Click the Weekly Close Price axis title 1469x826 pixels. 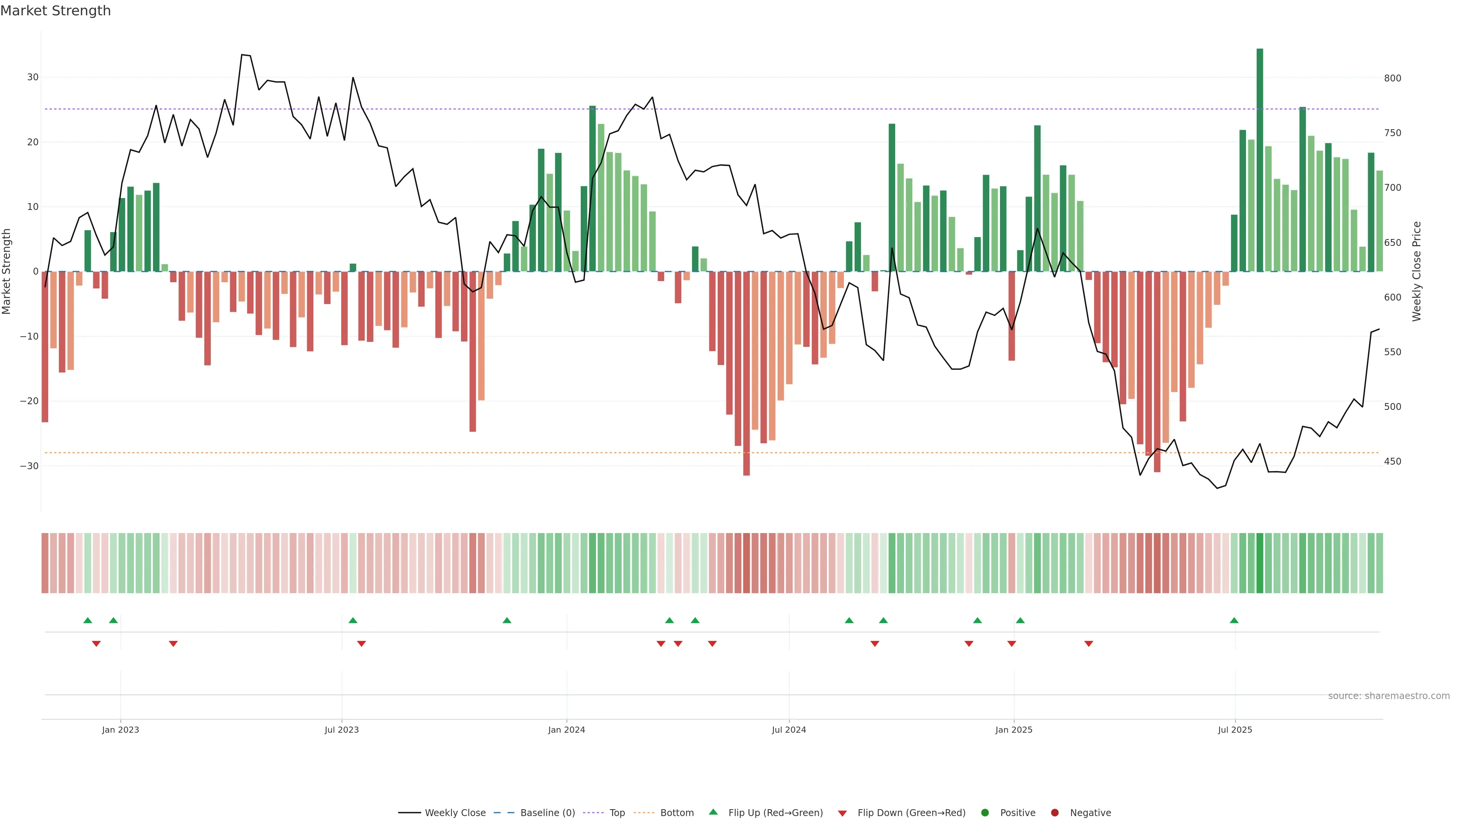[x=1417, y=272]
